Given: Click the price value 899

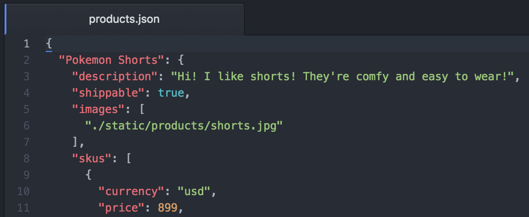Looking at the screenshot, I should (x=167, y=208).
